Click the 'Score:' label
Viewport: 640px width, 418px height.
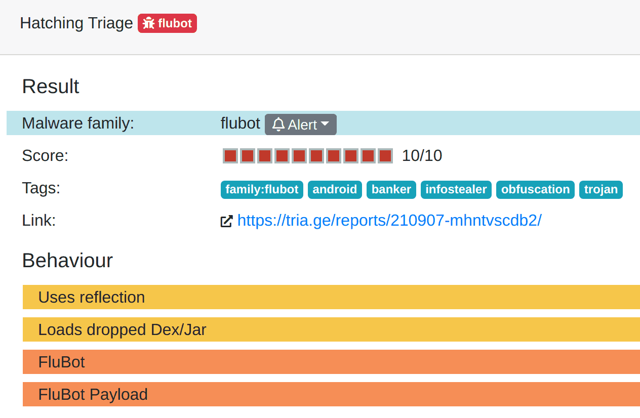[45, 155]
